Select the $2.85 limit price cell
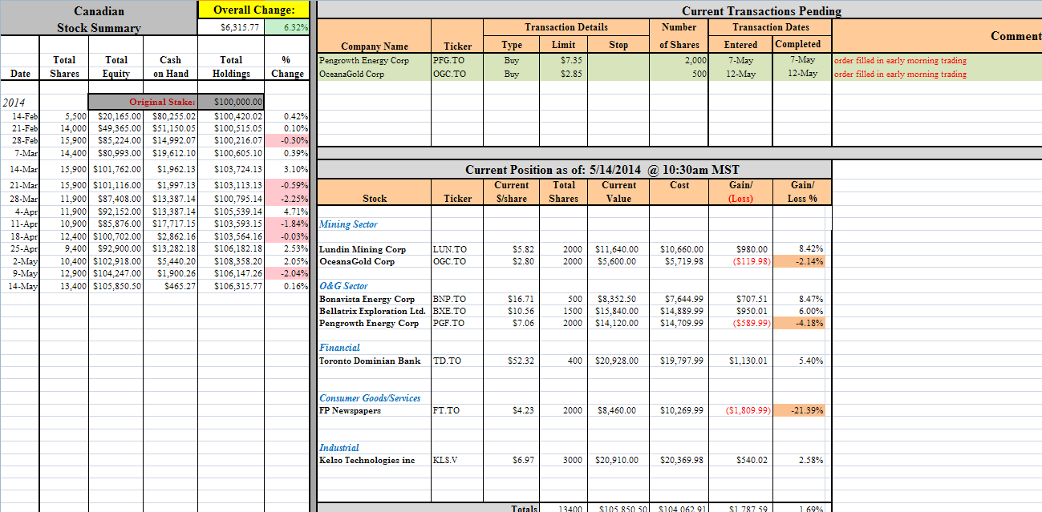This screenshot has width=1042, height=512. coord(564,74)
